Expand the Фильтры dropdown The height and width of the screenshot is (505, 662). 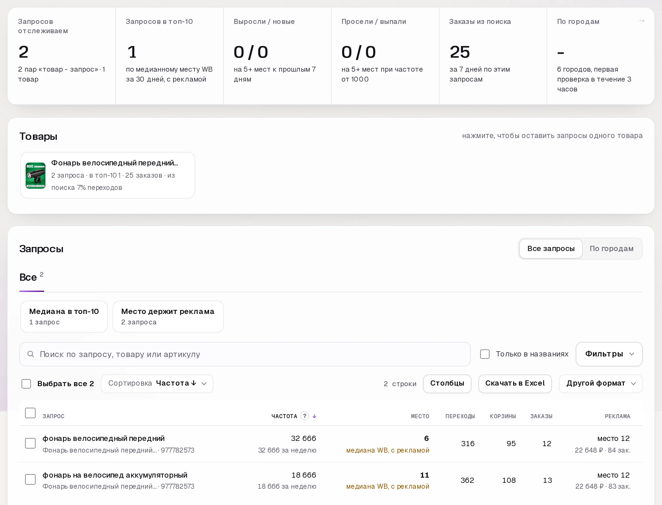[x=609, y=354]
